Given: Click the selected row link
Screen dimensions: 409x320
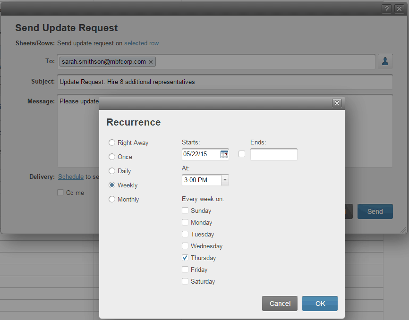Looking at the screenshot, I should click(141, 43).
